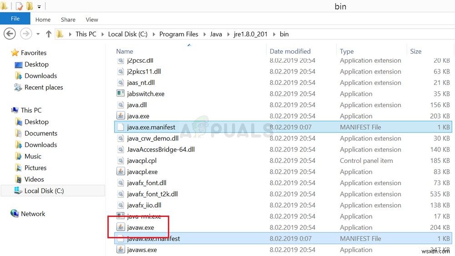Open Recent places in sidebar
The width and height of the screenshot is (455, 256).
click(x=44, y=88)
